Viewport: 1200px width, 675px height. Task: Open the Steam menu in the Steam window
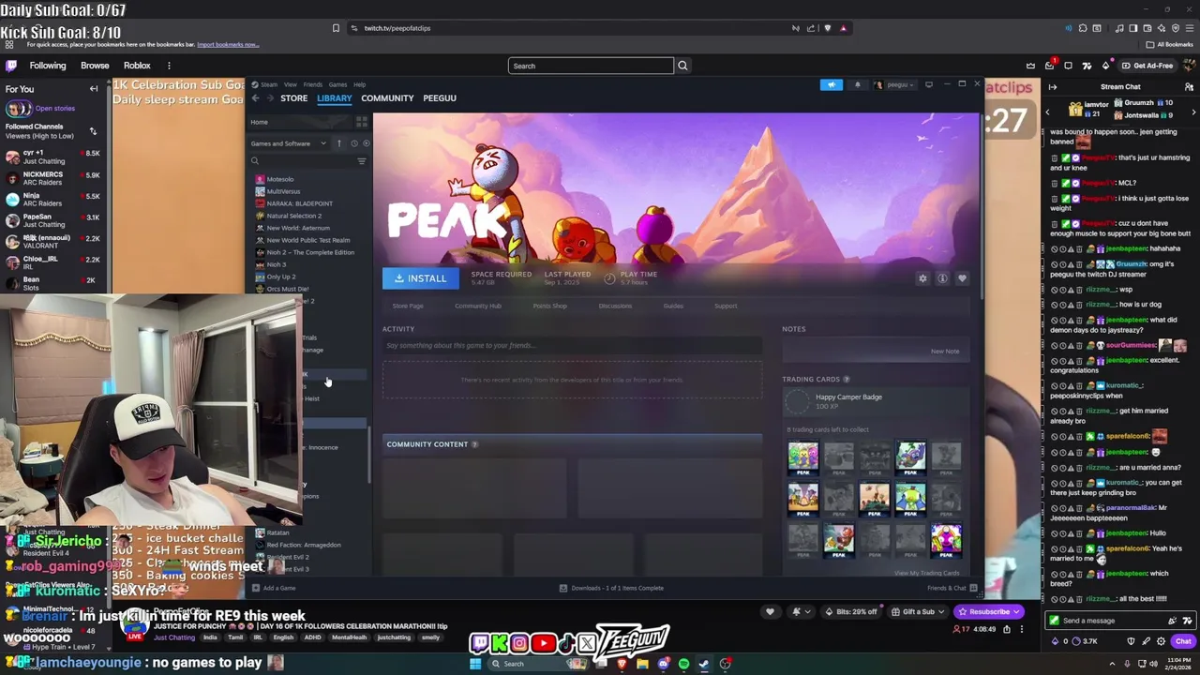pyautogui.click(x=268, y=84)
